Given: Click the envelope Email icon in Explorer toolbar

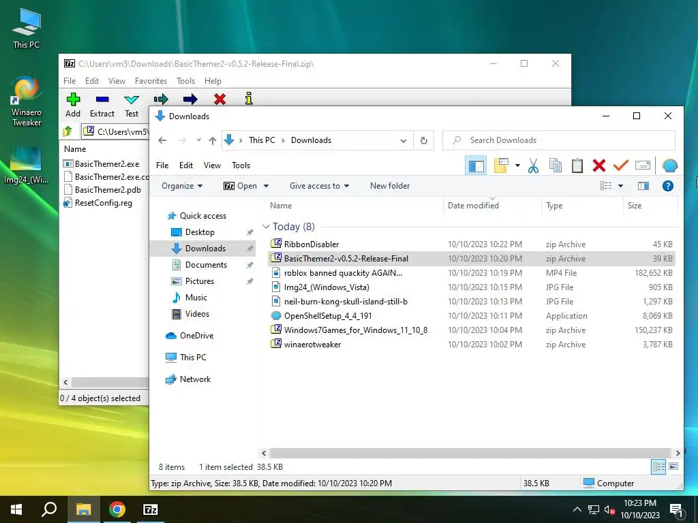Looking at the screenshot, I should coord(642,165).
